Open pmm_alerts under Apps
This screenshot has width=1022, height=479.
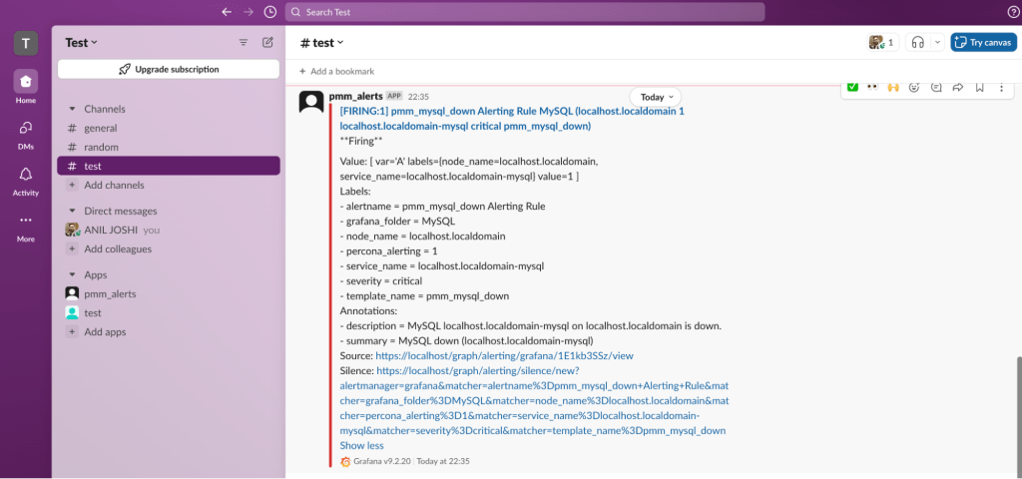pyautogui.click(x=110, y=293)
